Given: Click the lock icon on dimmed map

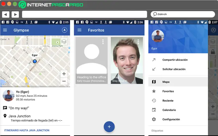Looking at the screenshot, I should coord(213,52).
